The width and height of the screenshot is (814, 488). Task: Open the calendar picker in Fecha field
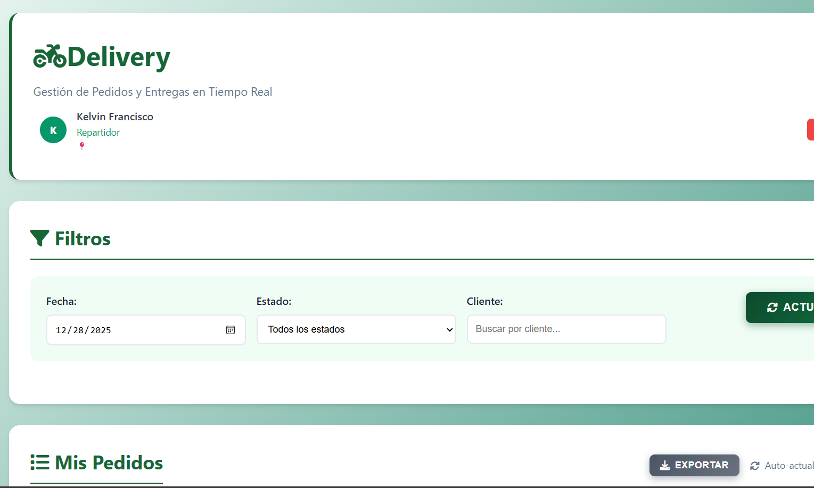pos(231,330)
